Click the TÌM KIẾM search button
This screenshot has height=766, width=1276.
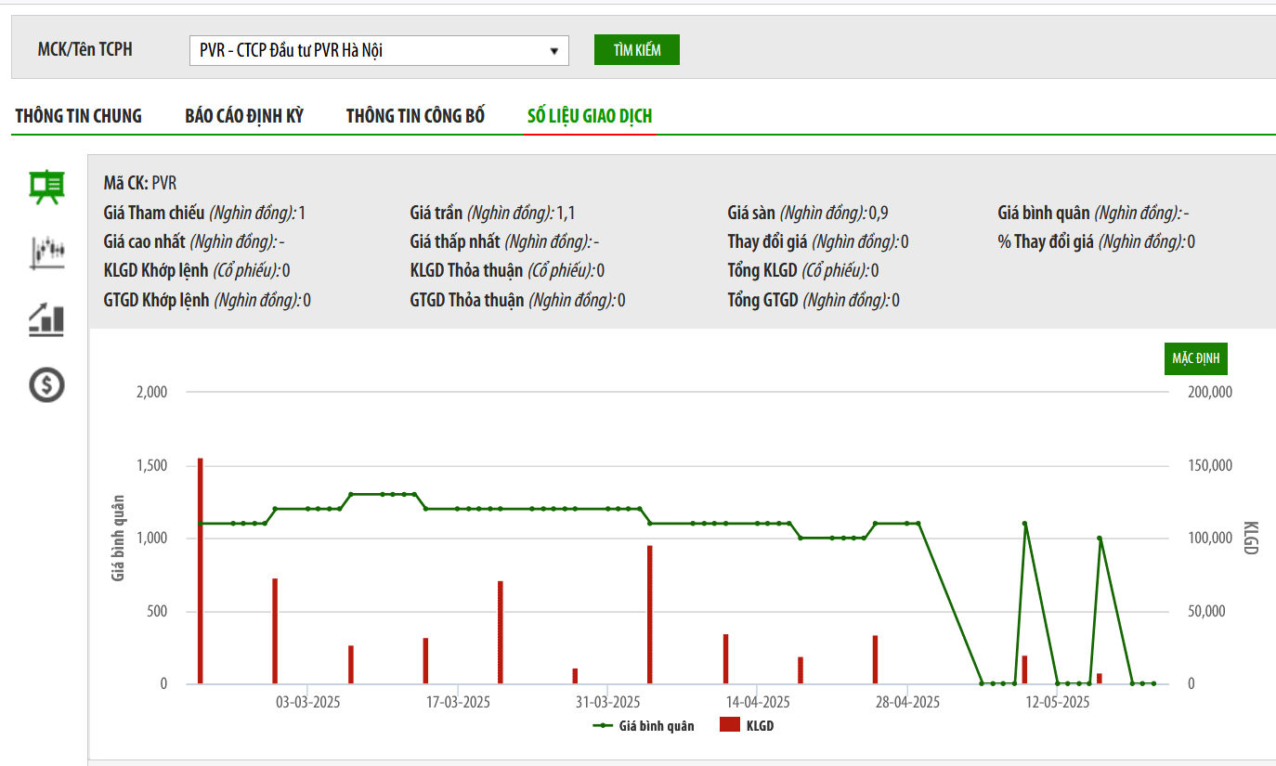pos(637,50)
